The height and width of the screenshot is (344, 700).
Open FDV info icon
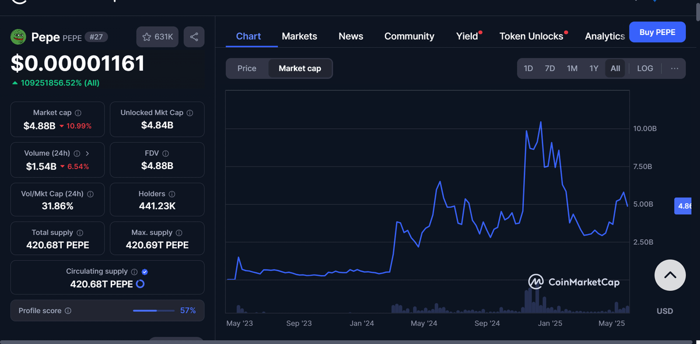(x=166, y=153)
